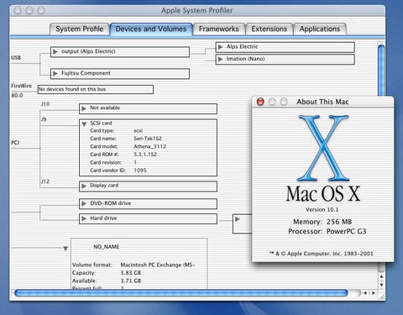Click the NO_NAME volume title
The width and height of the screenshot is (403, 315).
pos(107,247)
